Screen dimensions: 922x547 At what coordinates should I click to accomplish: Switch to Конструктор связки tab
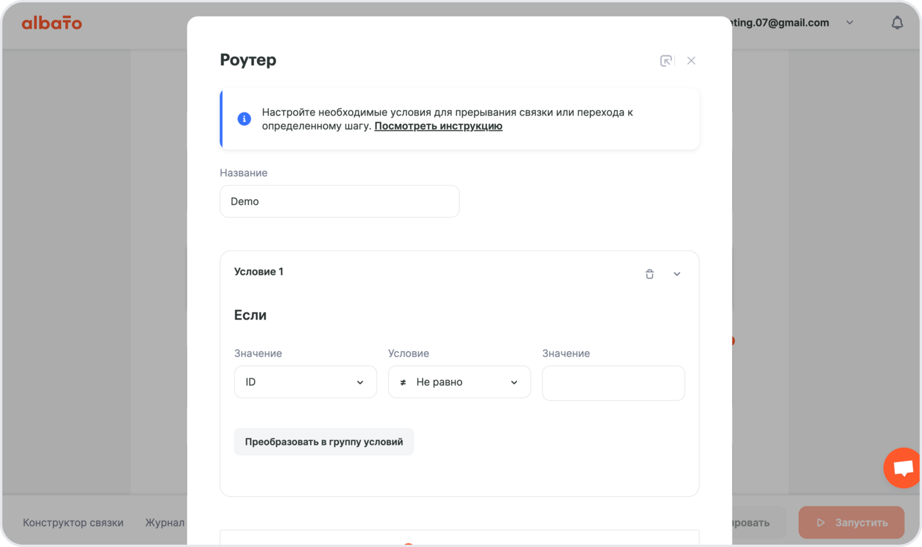point(73,523)
